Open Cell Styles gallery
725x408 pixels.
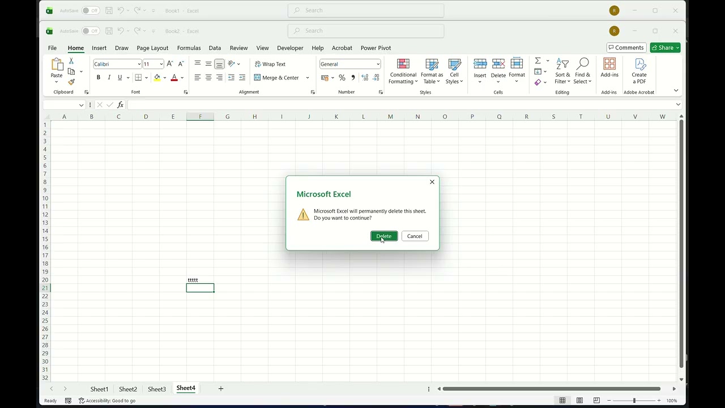(454, 71)
